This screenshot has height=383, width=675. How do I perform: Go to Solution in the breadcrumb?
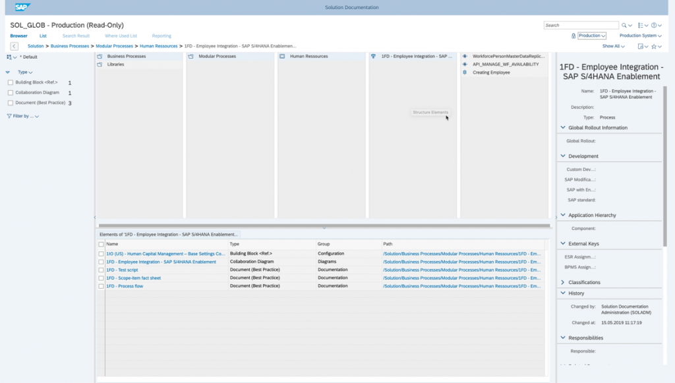[x=36, y=46]
